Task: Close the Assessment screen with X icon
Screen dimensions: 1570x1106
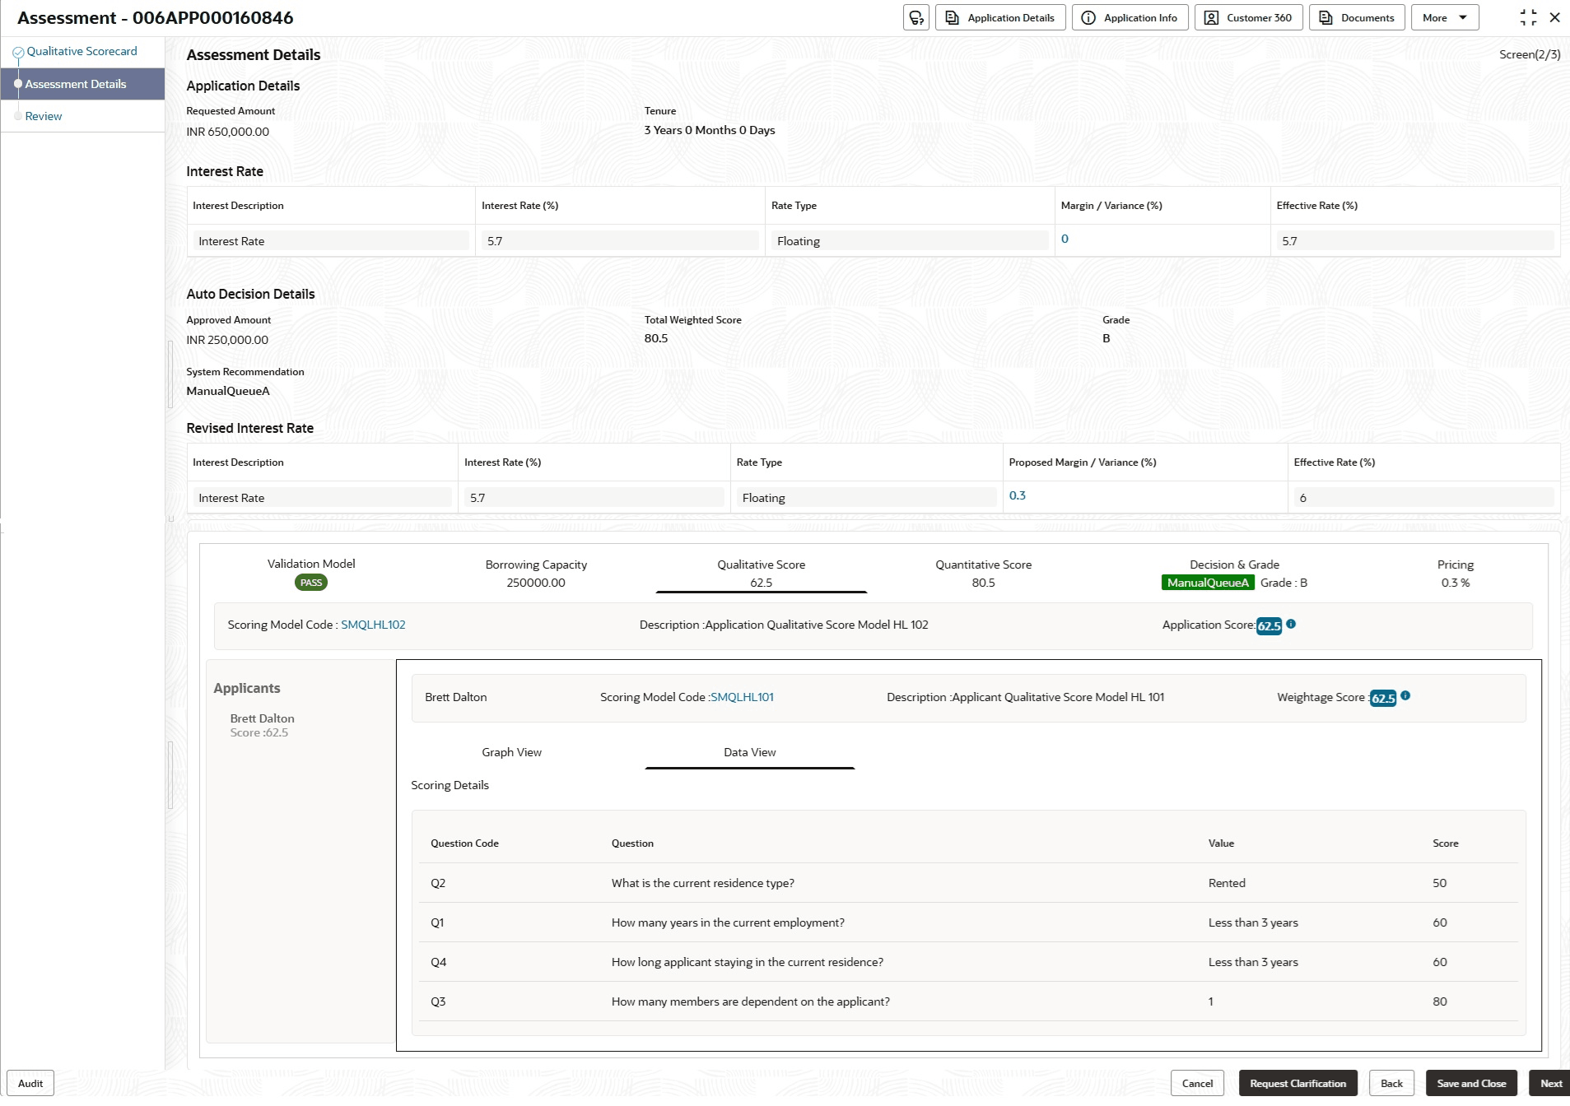Action: (x=1554, y=17)
